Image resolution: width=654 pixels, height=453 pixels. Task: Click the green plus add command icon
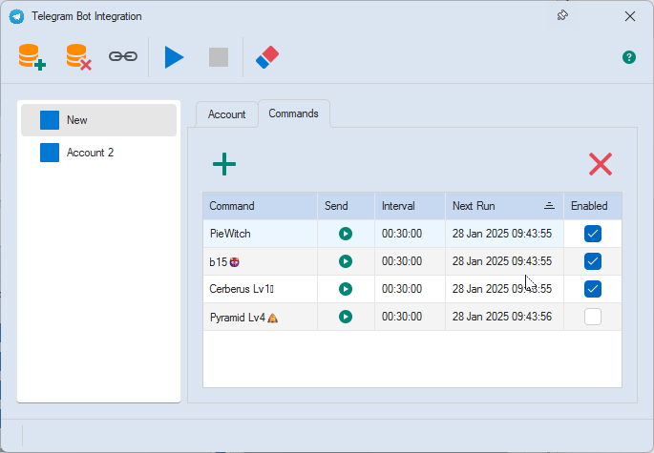pyautogui.click(x=224, y=164)
